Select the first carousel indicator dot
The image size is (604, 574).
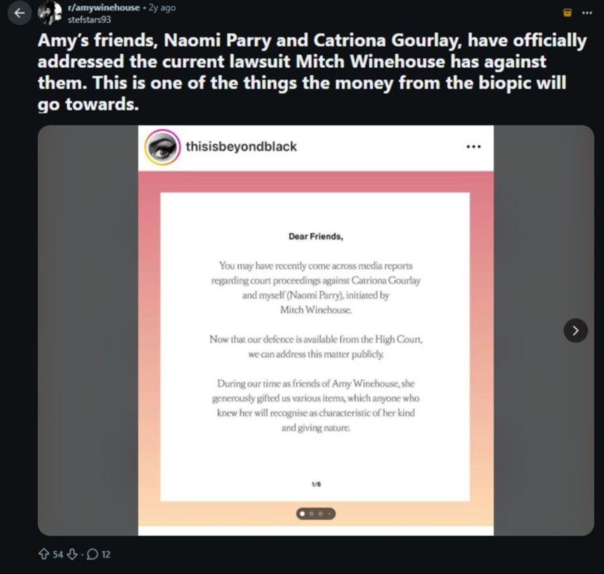pos(301,514)
